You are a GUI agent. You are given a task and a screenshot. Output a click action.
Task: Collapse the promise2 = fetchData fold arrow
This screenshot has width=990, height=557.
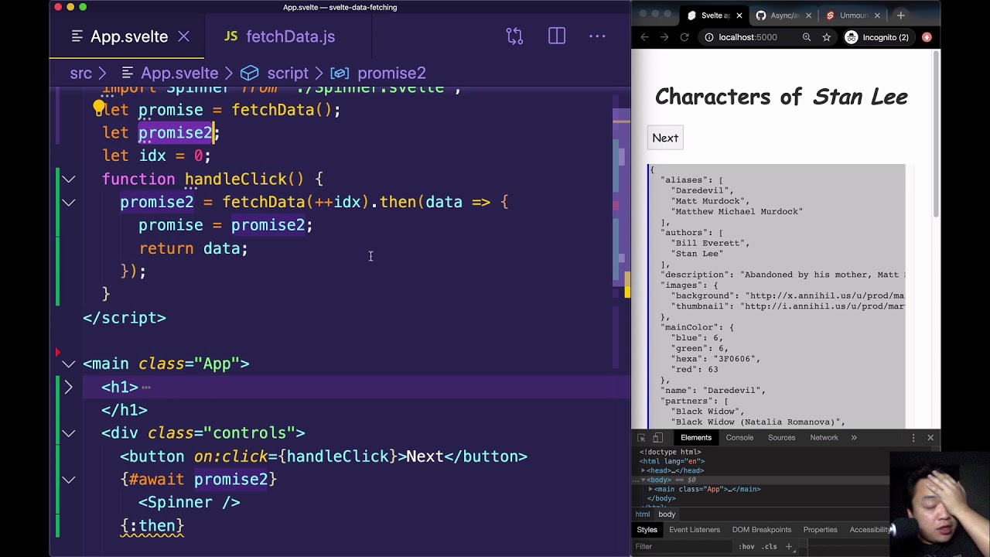click(x=69, y=203)
